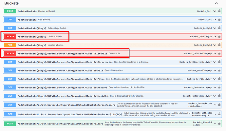Viewport: 226px width, 131px height.
Task: Click the lock icon on Buckets_PutById row
Action: pos(219,45)
